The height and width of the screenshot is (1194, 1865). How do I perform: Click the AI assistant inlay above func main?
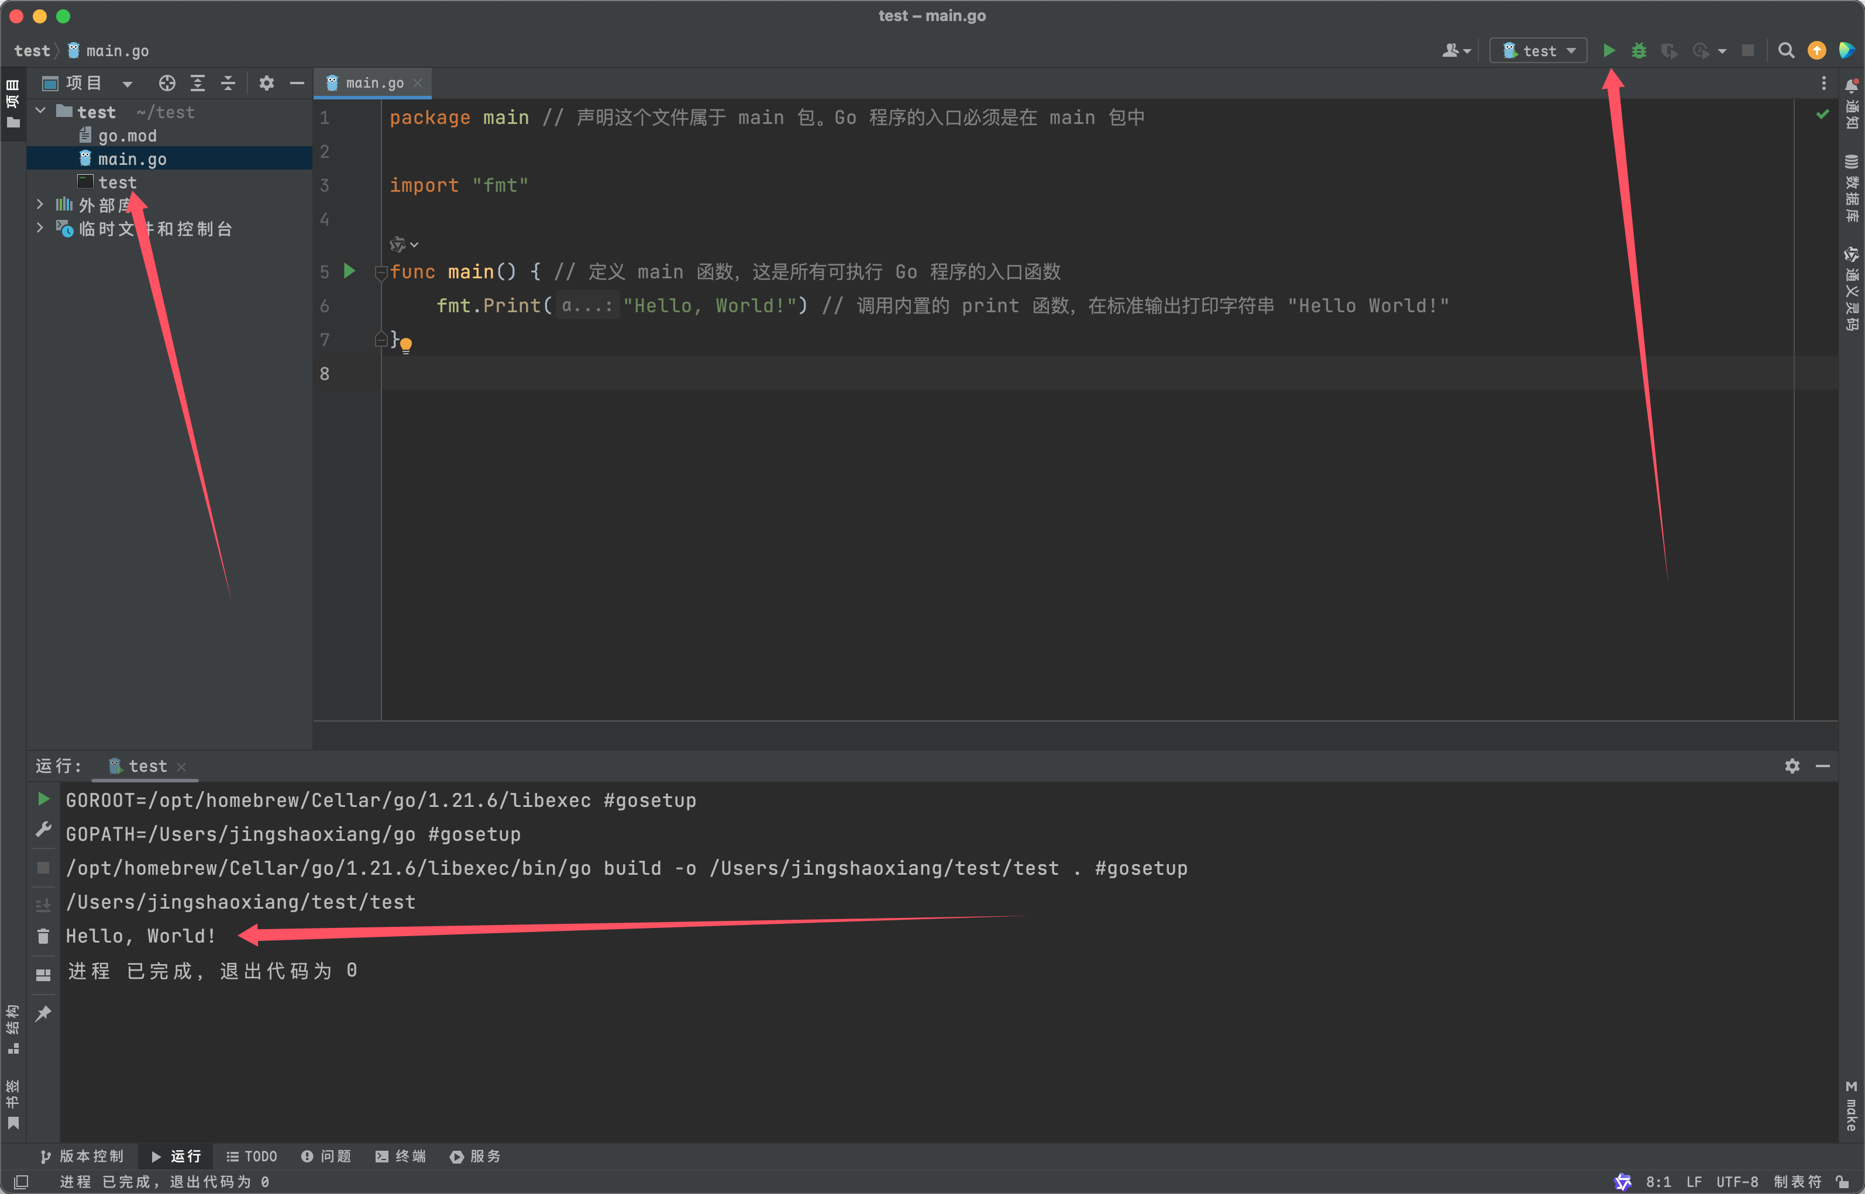point(403,244)
